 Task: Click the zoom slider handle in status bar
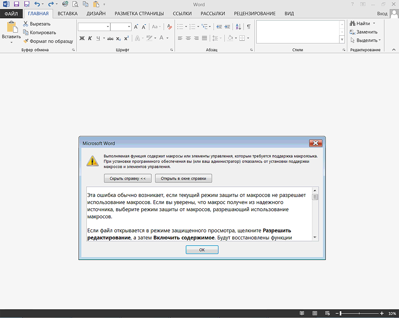pyautogui.click(x=340, y=314)
